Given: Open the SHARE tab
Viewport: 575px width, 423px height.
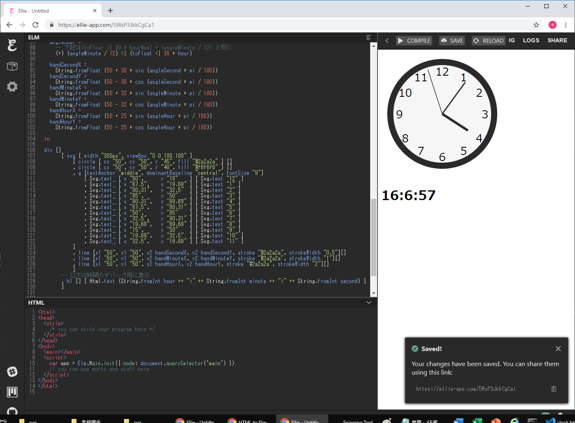Looking at the screenshot, I should (x=557, y=40).
